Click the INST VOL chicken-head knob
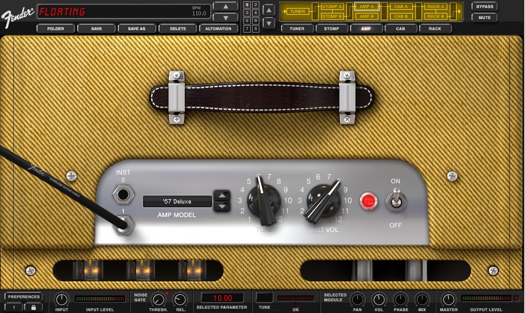Image resolution: width=525 pixels, height=313 pixels. [324, 200]
